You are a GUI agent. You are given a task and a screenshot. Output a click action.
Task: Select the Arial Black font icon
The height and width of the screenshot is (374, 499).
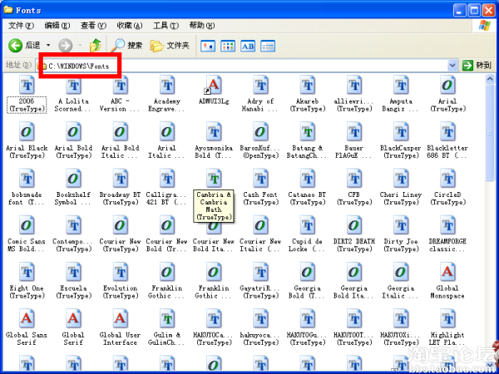pyautogui.click(x=27, y=131)
